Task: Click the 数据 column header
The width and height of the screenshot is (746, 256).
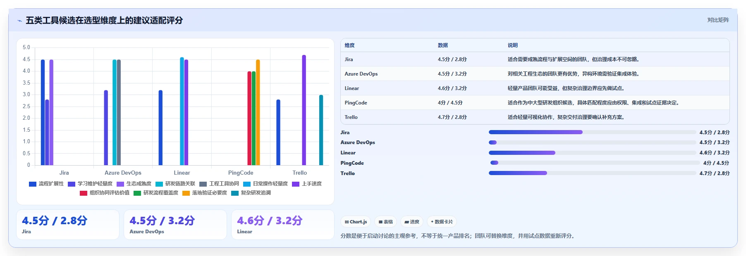Action: 443,45
